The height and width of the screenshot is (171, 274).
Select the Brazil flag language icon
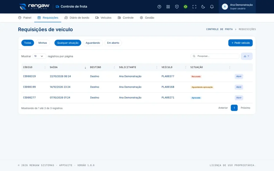coord(185,7)
